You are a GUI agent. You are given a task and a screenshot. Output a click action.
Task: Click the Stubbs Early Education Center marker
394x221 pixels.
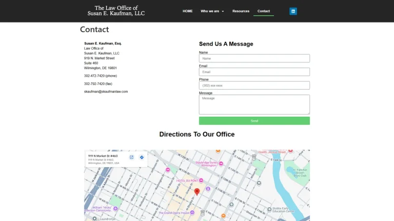point(269,209)
